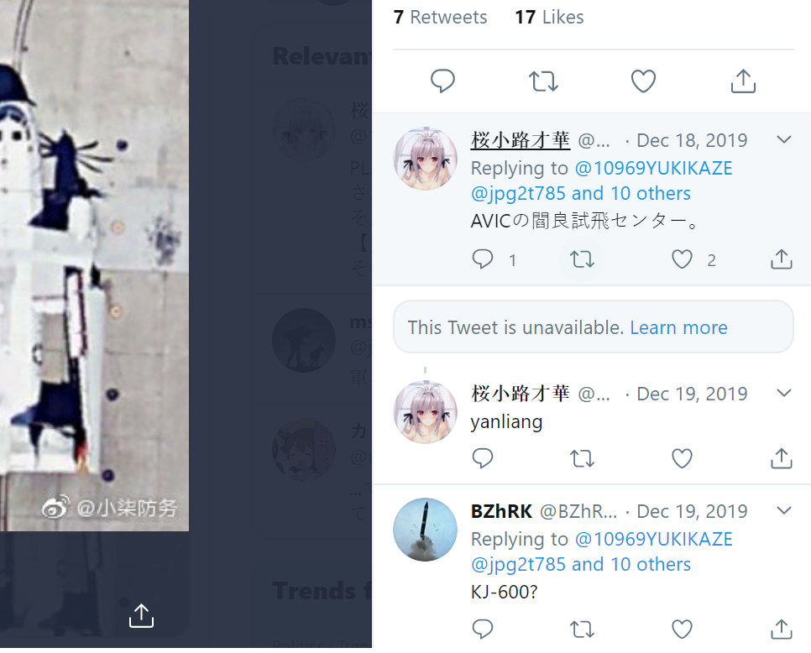Like the KJ-600? tweet
This screenshot has height=653, width=811.
(682, 629)
